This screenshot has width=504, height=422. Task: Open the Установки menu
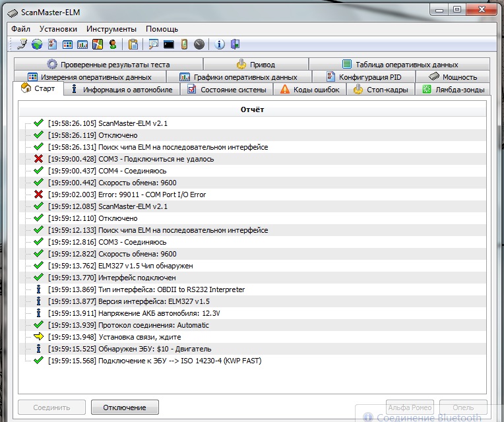[x=58, y=29]
